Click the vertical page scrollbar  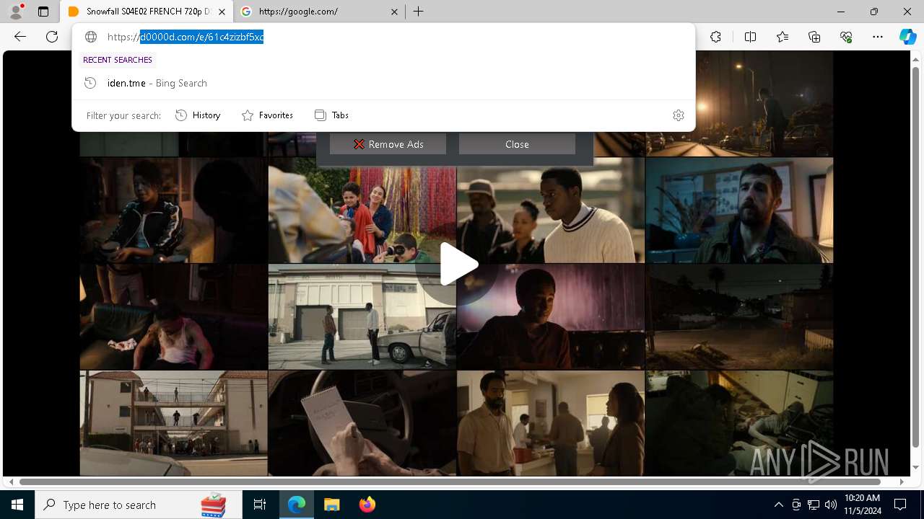point(916,256)
